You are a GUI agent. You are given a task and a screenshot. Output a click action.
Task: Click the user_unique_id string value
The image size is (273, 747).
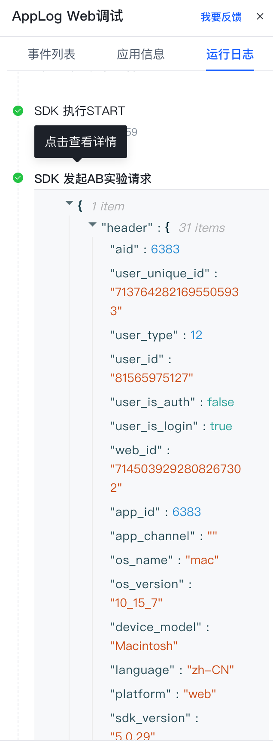pos(174,301)
